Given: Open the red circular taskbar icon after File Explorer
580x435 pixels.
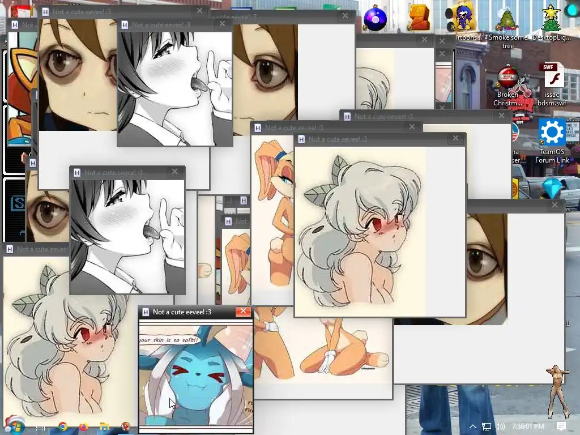Looking at the screenshot, I should tap(126, 427).
